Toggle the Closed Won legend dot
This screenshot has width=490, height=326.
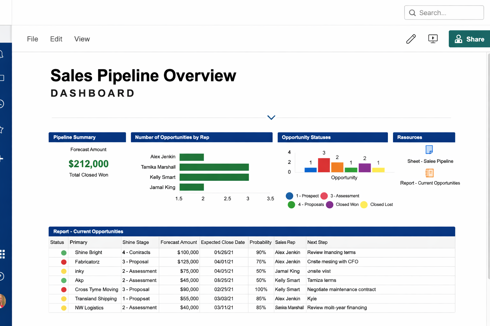coord(330,205)
